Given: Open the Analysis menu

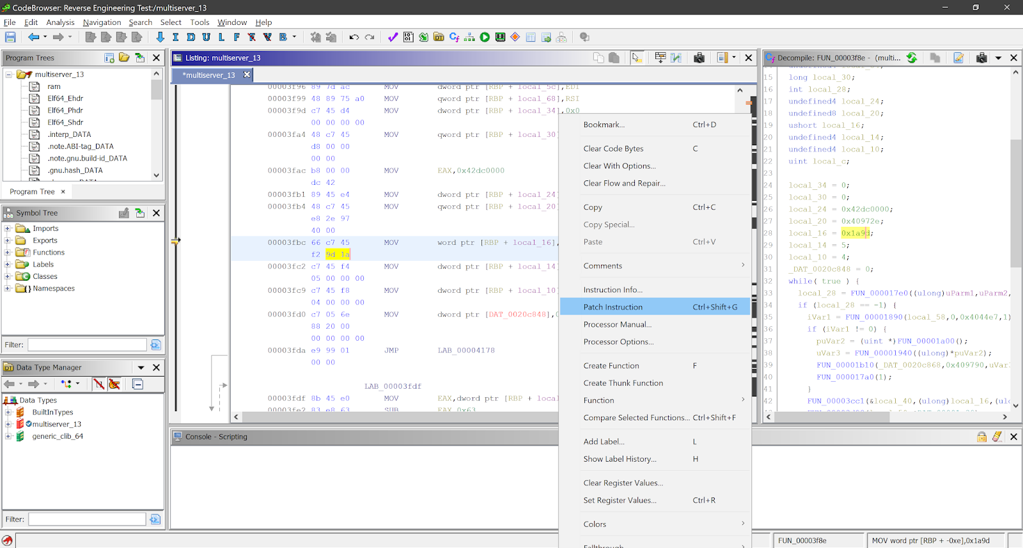Looking at the screenshot, I should coord(60,22).
